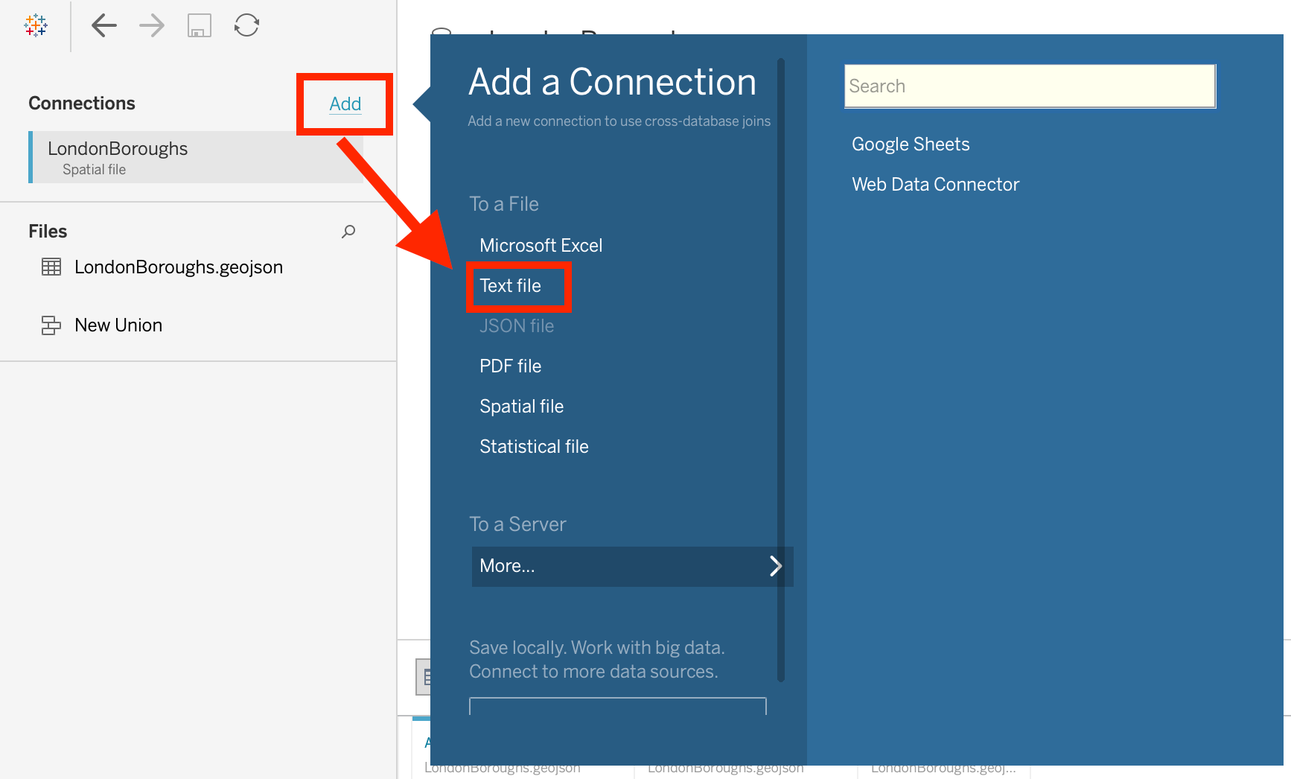This screenshot has width=1291, height=779.
Task: Go forward with the right arrow
Action: [152, 25]
